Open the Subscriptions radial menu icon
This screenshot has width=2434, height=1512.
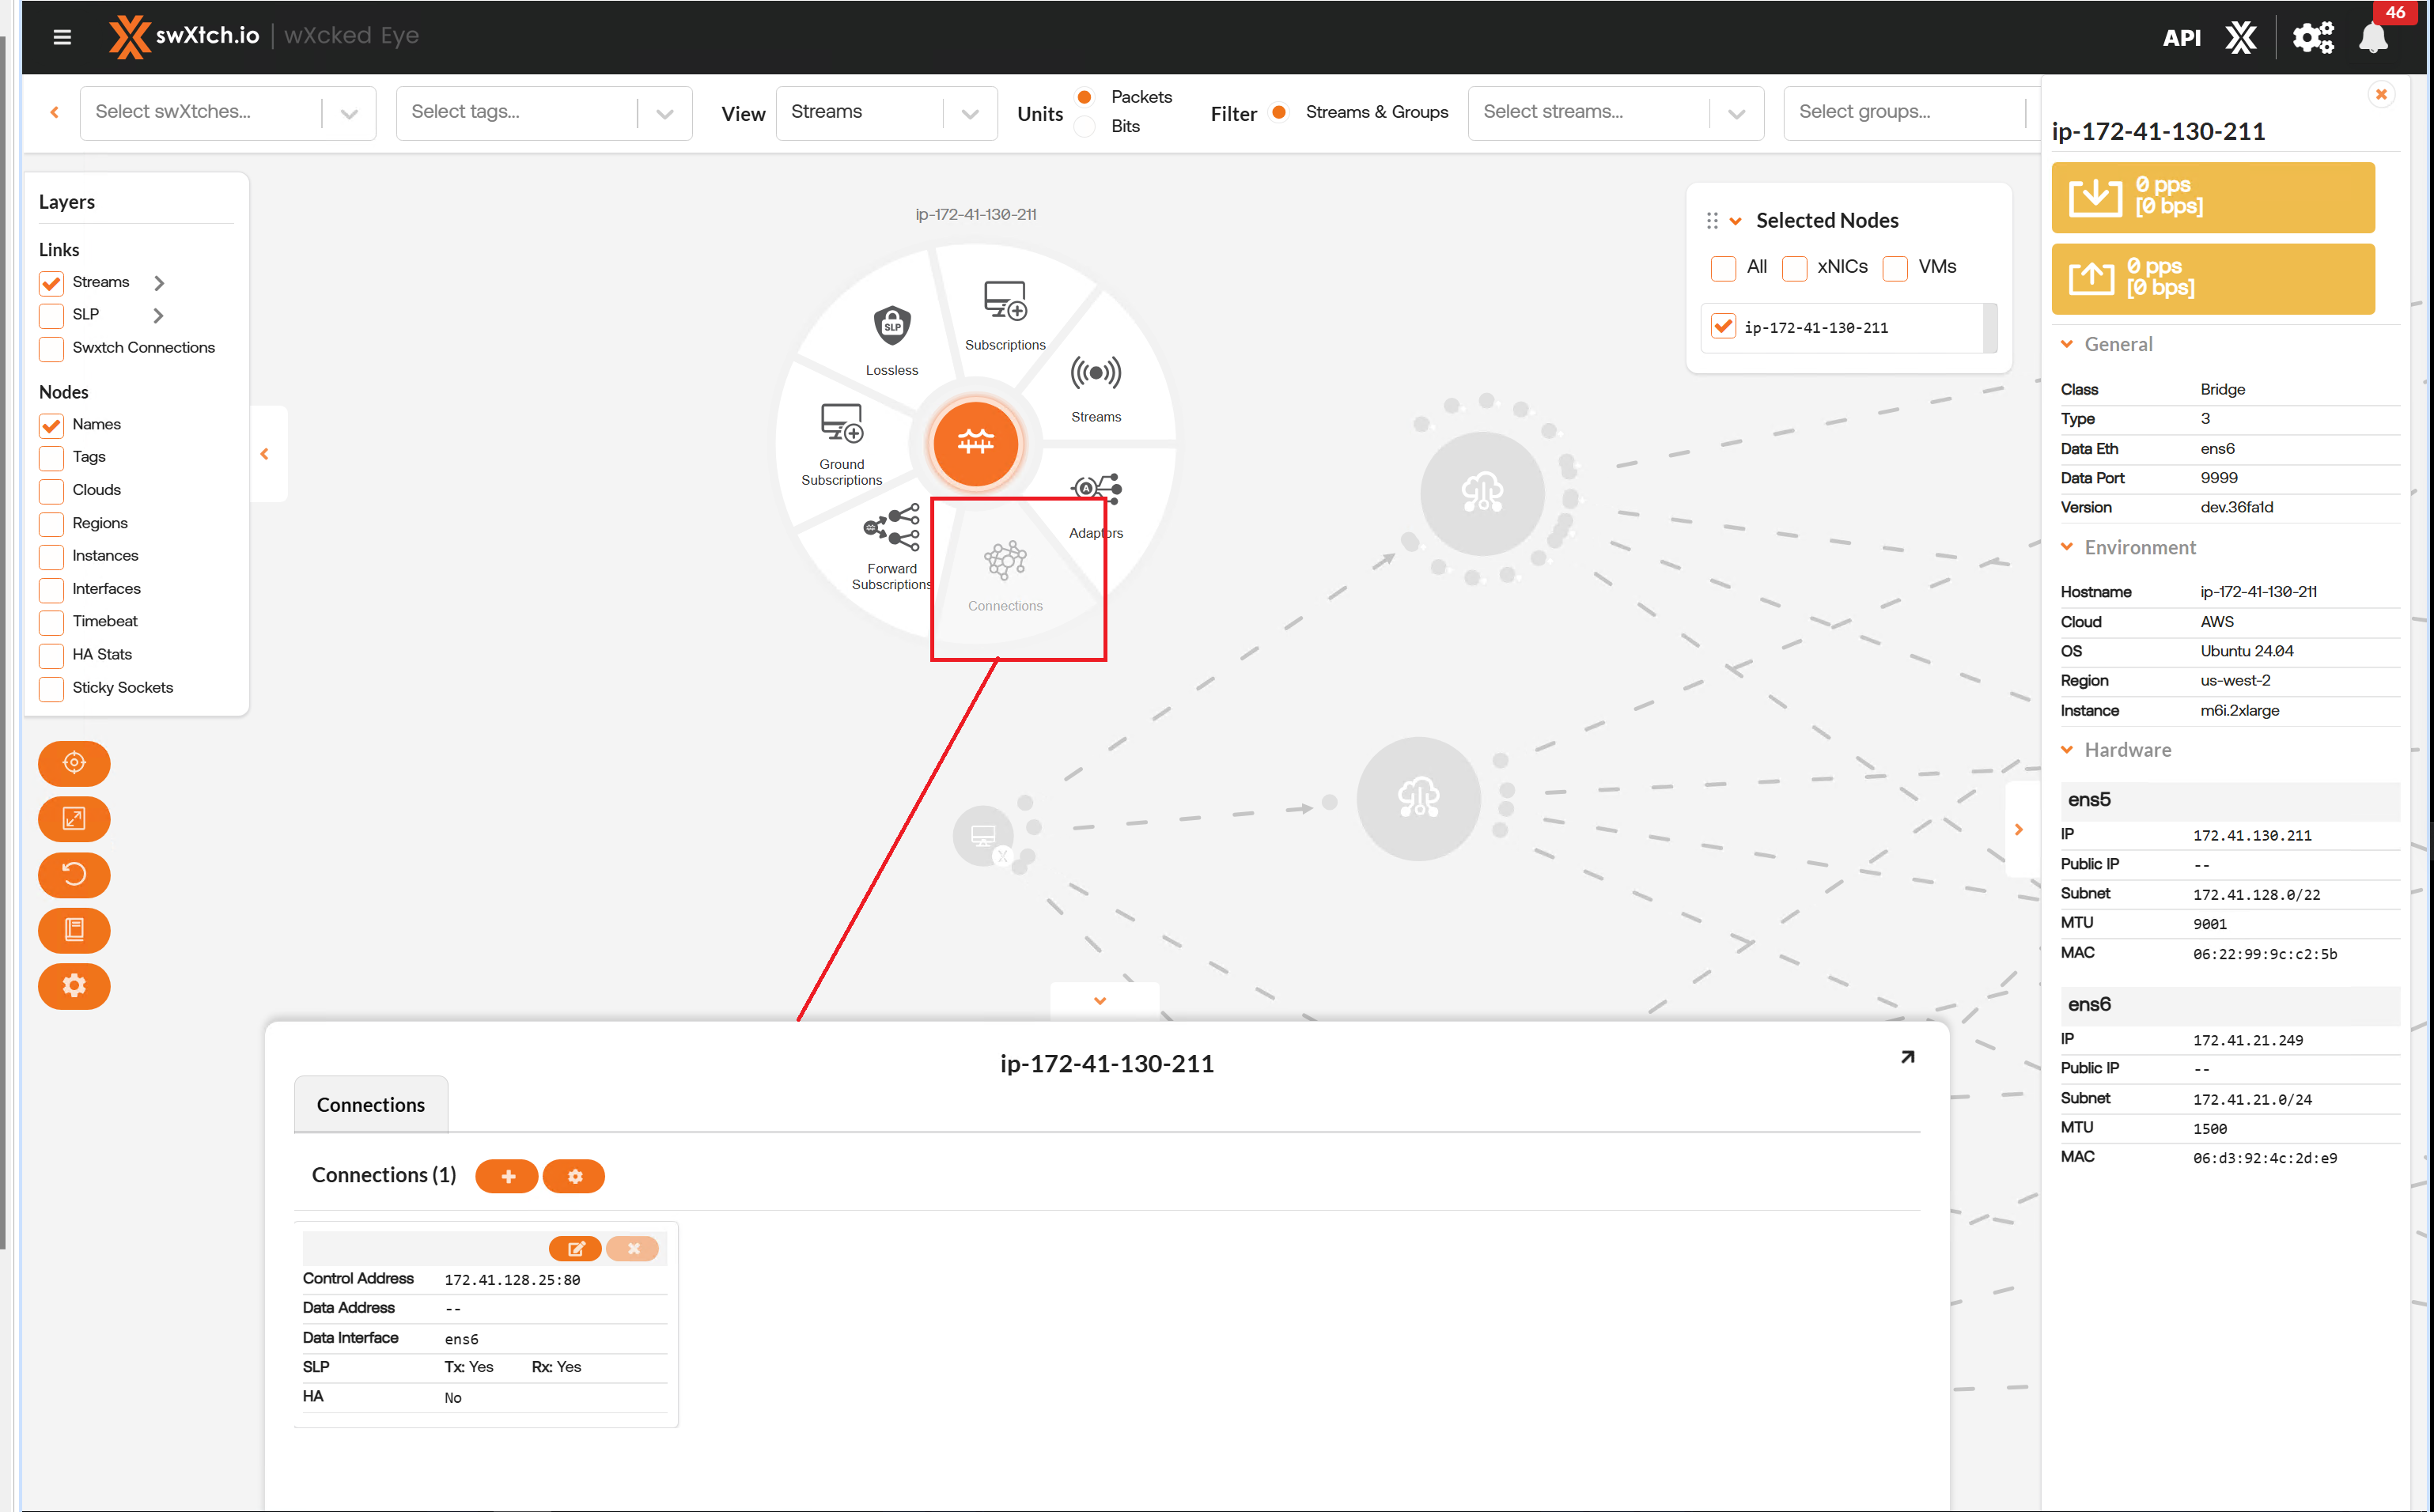click(x=1004, y=300)
